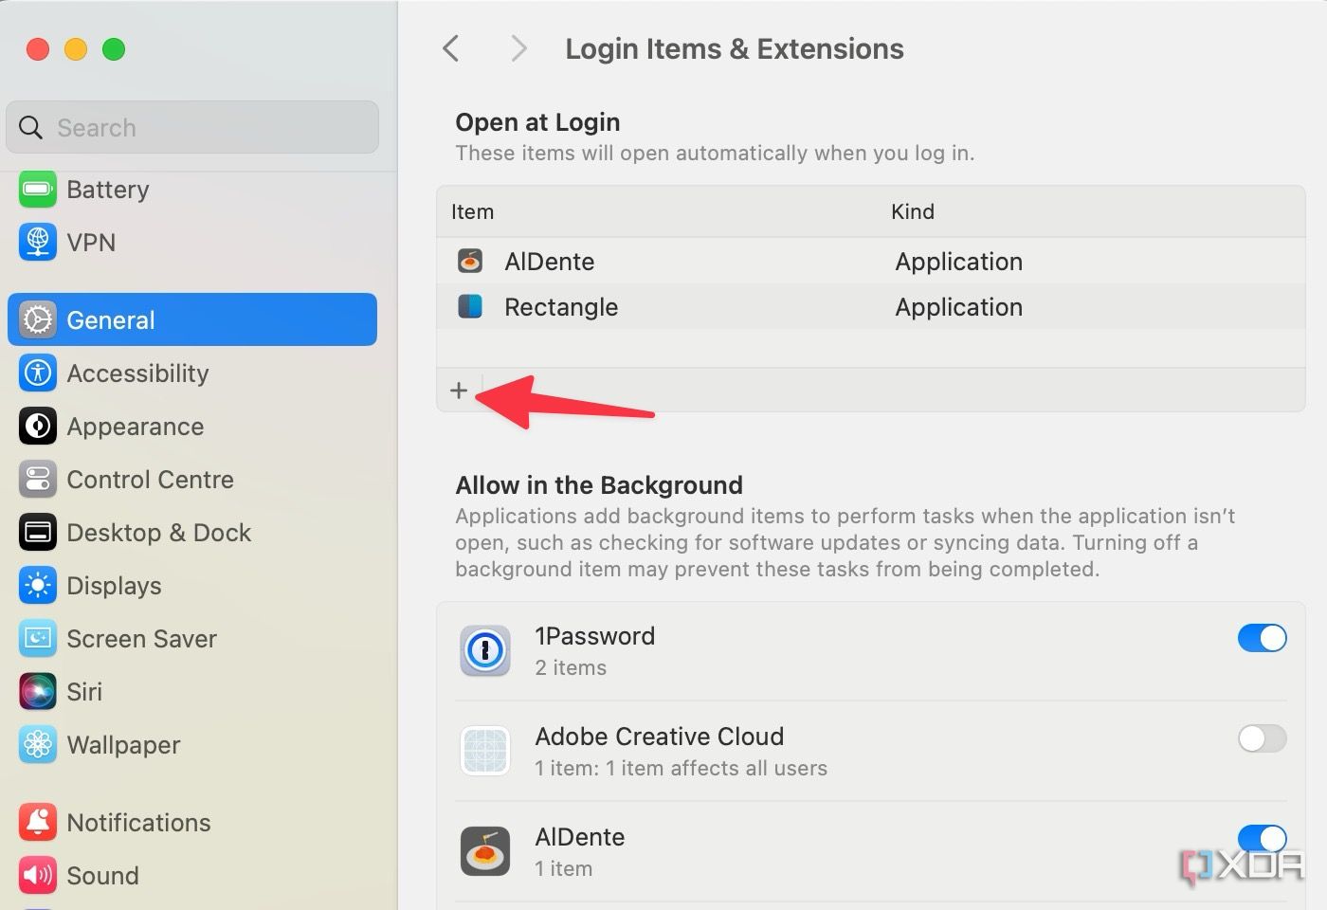Turn off AlDente background toggle

tap(1263, 838)
